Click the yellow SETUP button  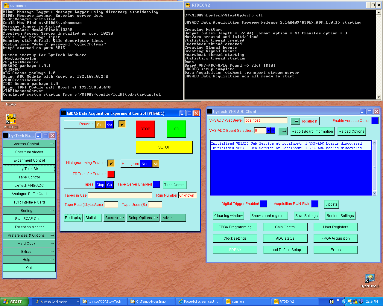[164, 147]
